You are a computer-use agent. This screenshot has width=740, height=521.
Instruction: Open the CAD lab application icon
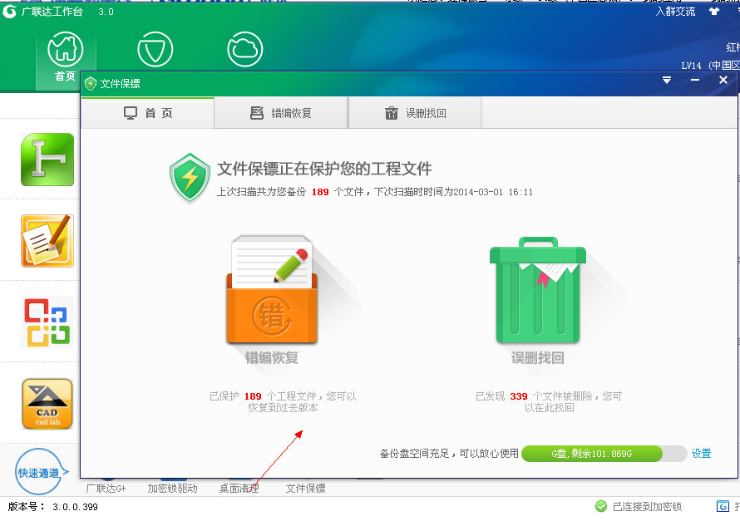point(47,404)
